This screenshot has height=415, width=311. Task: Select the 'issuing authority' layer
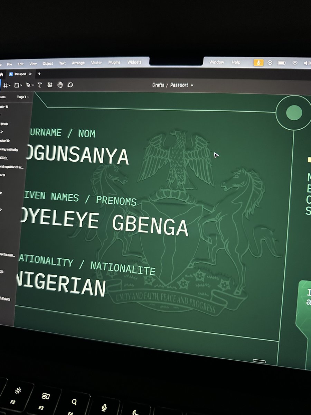coord(9,150)
